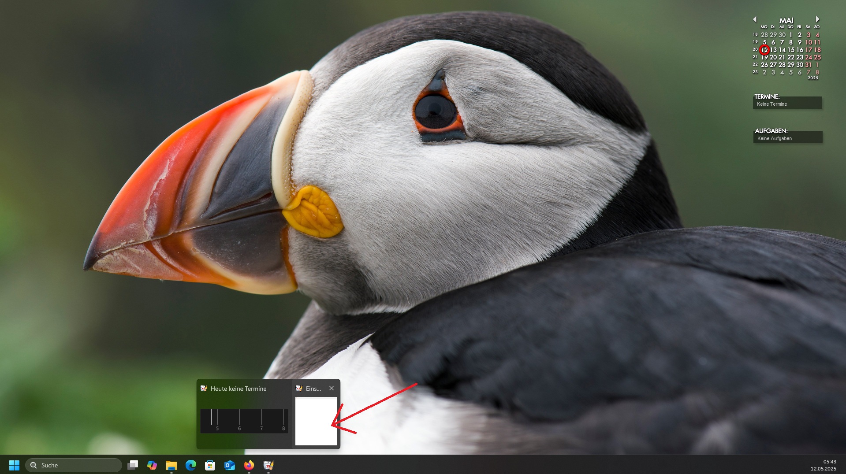Click the Suche taskbar search box
Viewport: 846px width, 474px height.
(x=74, y=465)
